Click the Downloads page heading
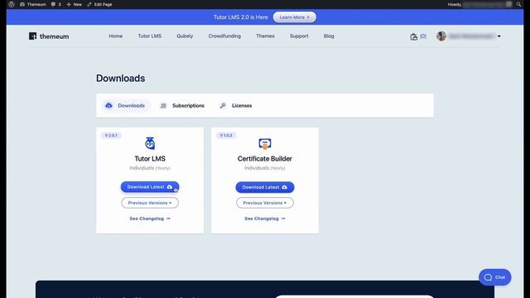 pos(120,78)
